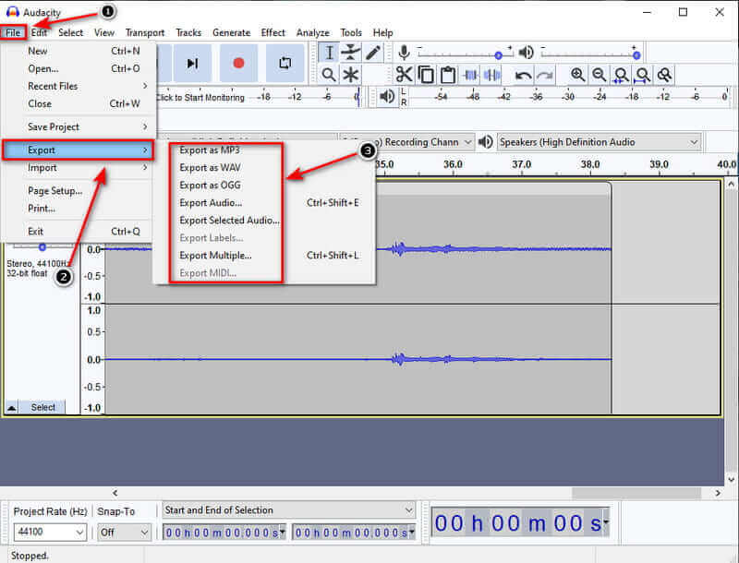The image size is (739, 563).
Task: Click the track Select button
Action: pyautogui.click(x=42, y=408)
